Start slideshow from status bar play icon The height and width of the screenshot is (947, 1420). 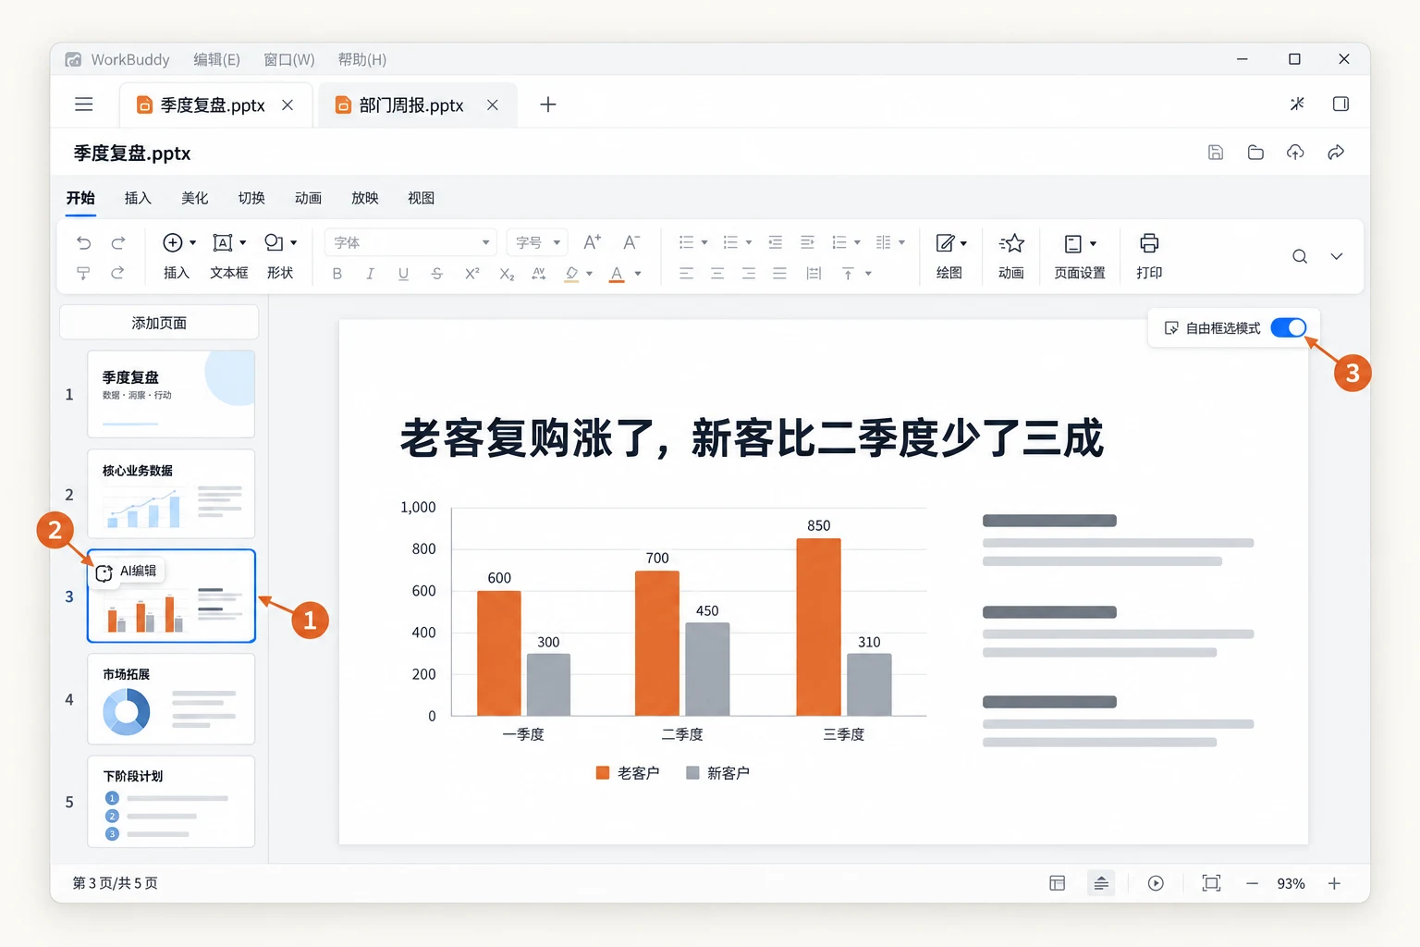(x=1156, y=883)
